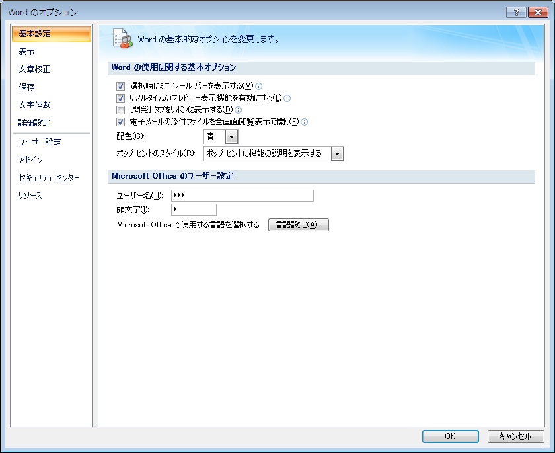Click OK to confirm settings
The image size is (555, 453).
coord(450,436)
